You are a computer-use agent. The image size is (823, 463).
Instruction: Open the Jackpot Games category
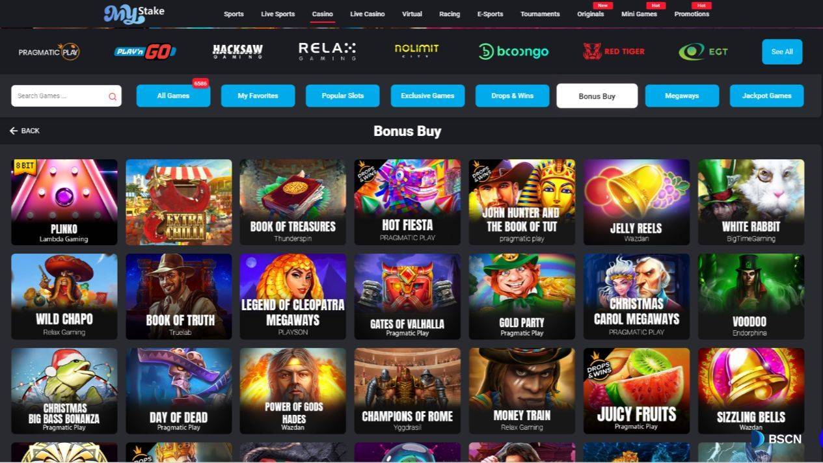[766, 96]
